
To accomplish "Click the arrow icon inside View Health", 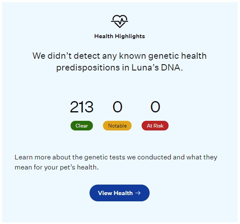I will click(138, 193).
